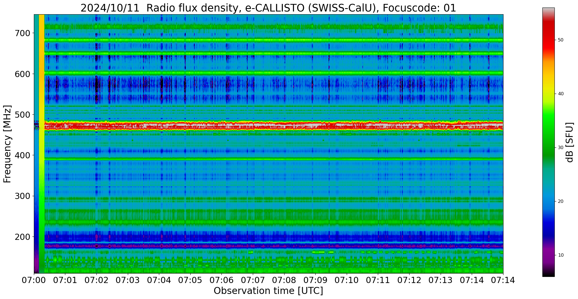Click the 07:03 time tick label
Screen dimensions: 578x299
coord(128,280)
